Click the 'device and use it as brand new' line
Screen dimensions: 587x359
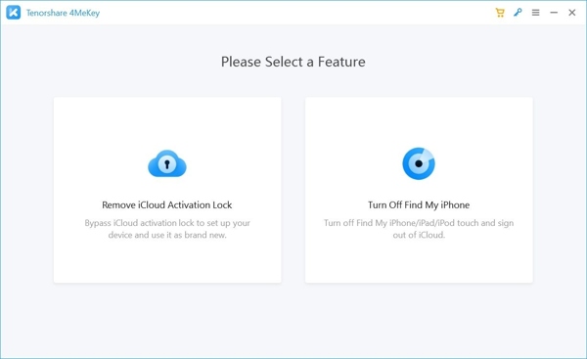167,235
